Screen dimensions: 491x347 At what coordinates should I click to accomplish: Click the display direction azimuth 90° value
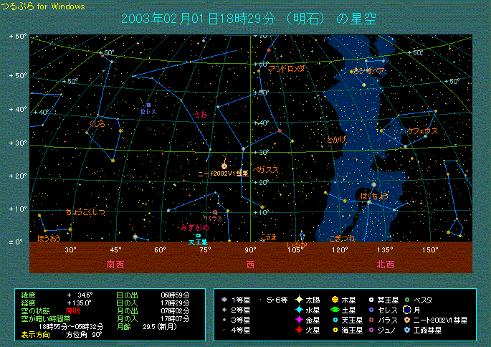click(x=77, y=334)
